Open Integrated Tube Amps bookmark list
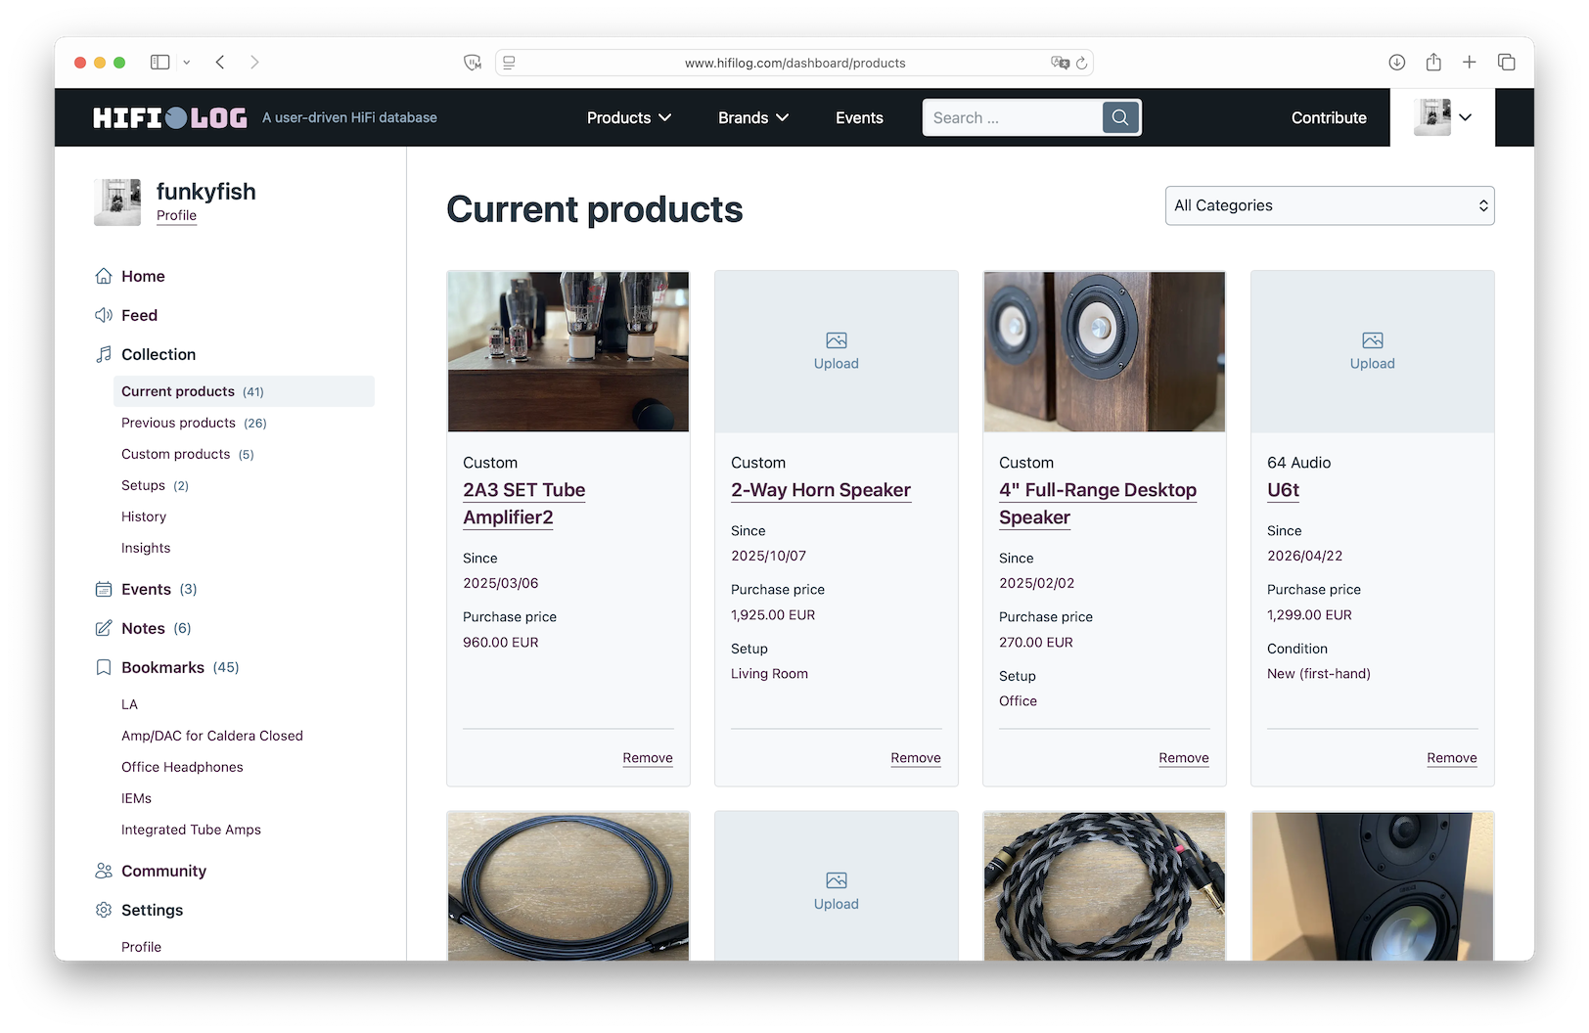 tap(191, 830)
